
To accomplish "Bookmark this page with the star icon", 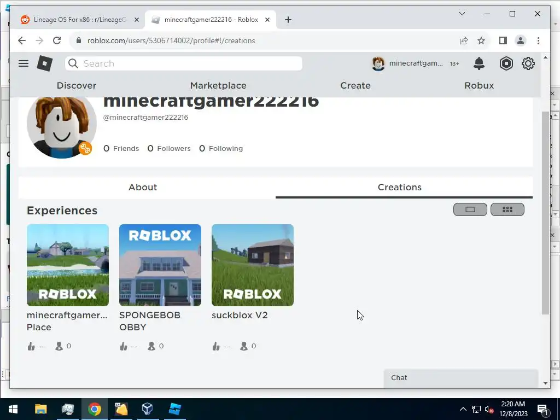I will [481, 40].
